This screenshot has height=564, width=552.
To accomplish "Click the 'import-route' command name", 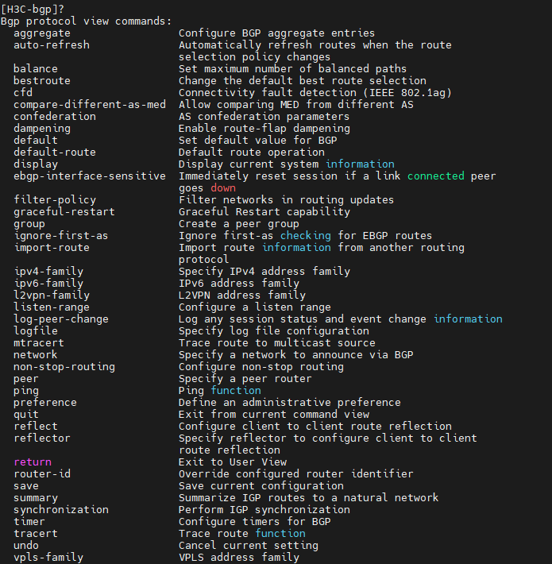I will [52, 247].
